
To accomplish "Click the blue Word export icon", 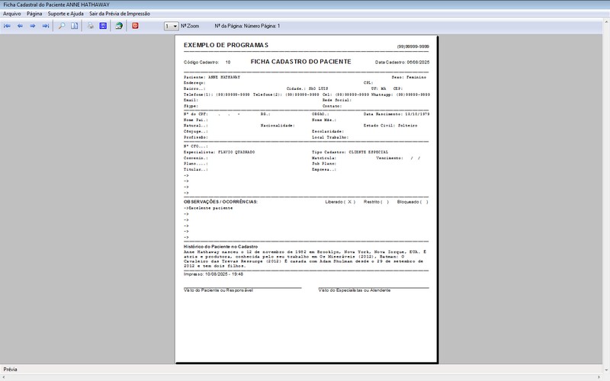I will 103,26.
